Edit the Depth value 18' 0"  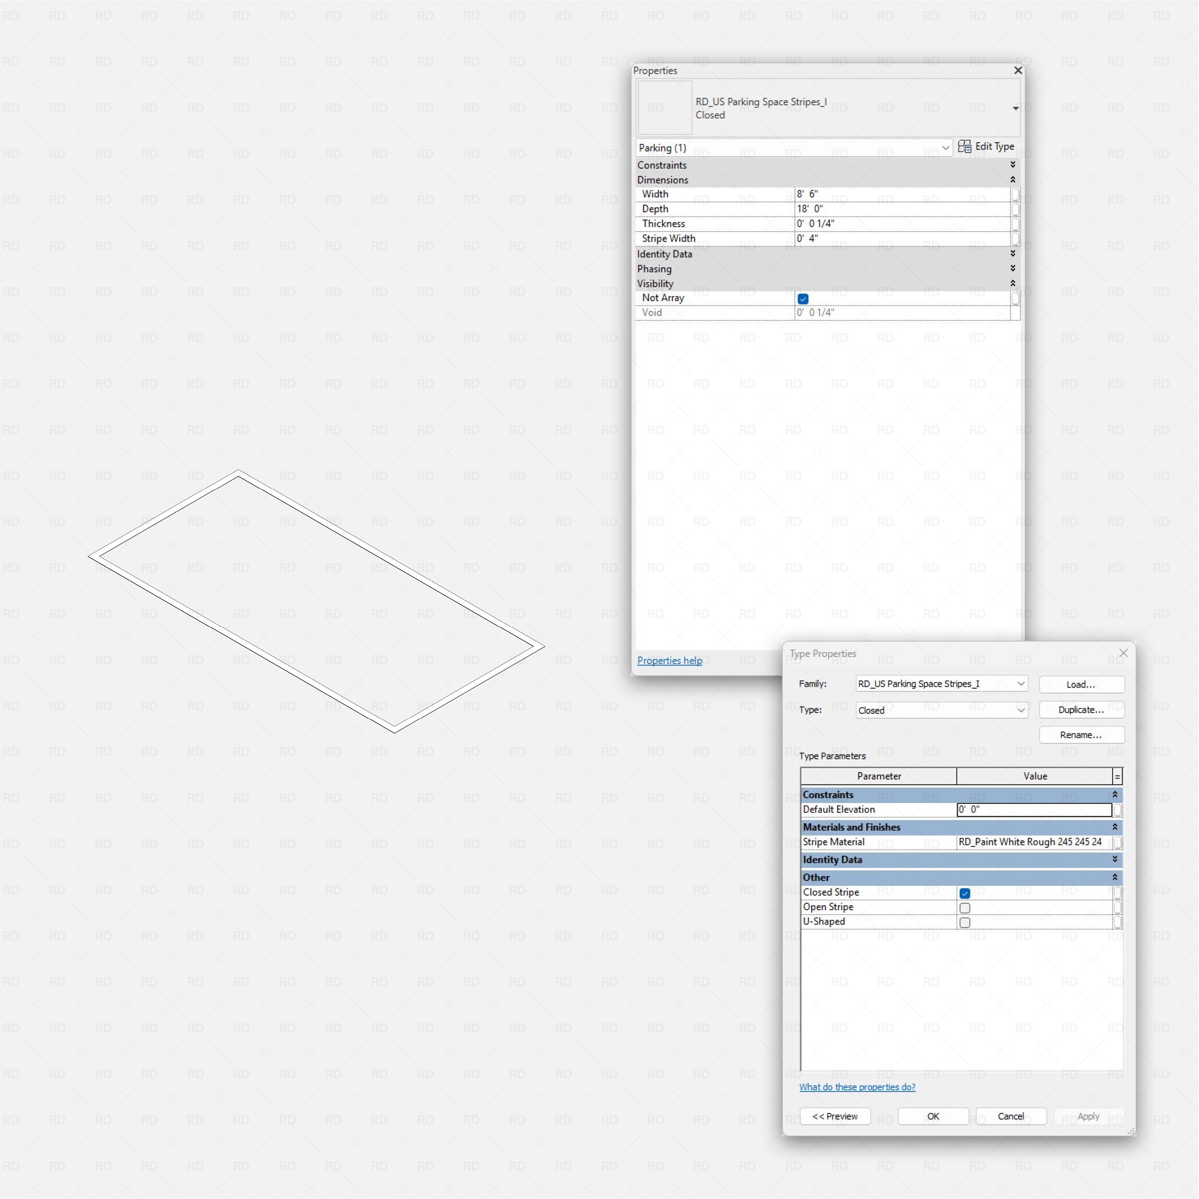pos(902,209)
